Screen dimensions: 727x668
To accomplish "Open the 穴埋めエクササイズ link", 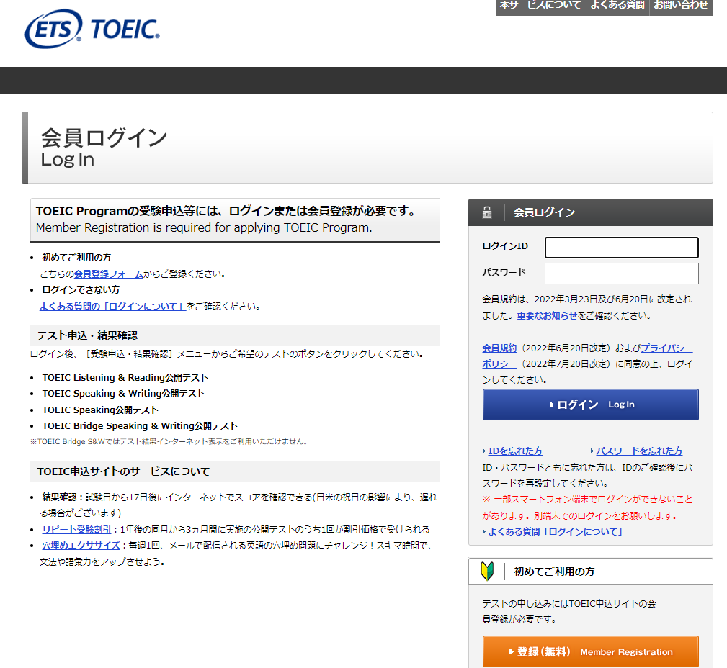I will coord(81,545).
